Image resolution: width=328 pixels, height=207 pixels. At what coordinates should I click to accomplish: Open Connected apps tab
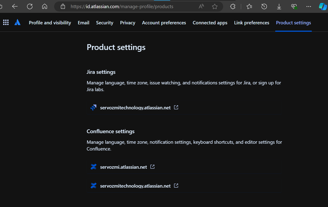(210, 23)
